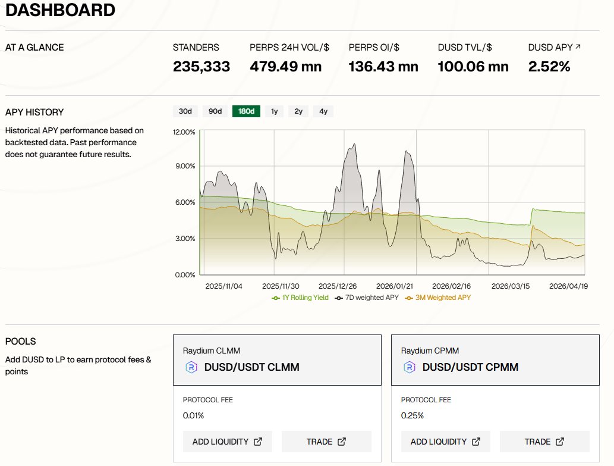Image resolution: width=614 pixels, height=466 pixels.
Task: Click the external-link arrow next to DUSD APY
Action: (x=578, y=47)
